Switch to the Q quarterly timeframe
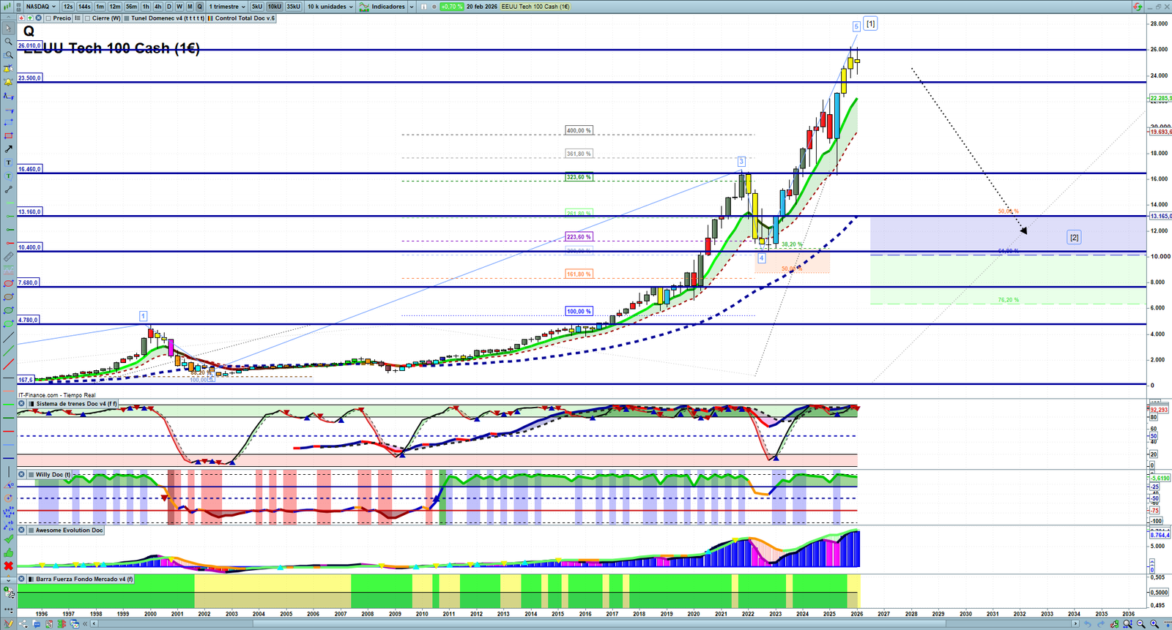The height and width of the screenshot is (630, 1172). tap(199, 7)
